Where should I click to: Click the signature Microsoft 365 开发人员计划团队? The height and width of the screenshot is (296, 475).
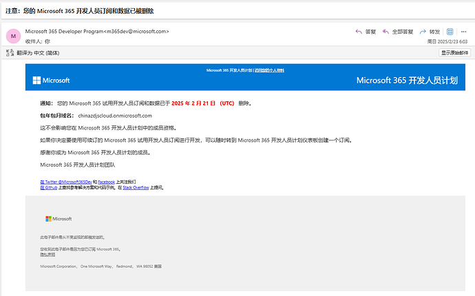pos(78,165)
